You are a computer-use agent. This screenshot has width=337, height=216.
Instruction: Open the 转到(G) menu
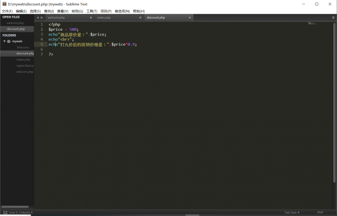coord(77,11)
